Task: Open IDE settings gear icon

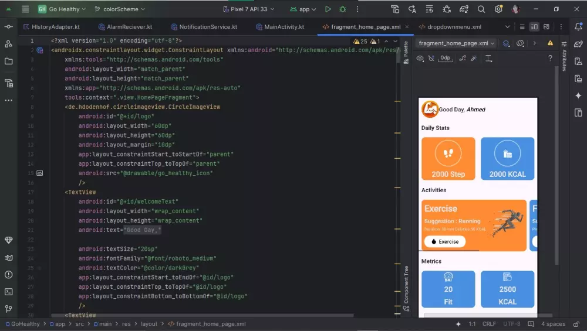Action: [498, 9]
